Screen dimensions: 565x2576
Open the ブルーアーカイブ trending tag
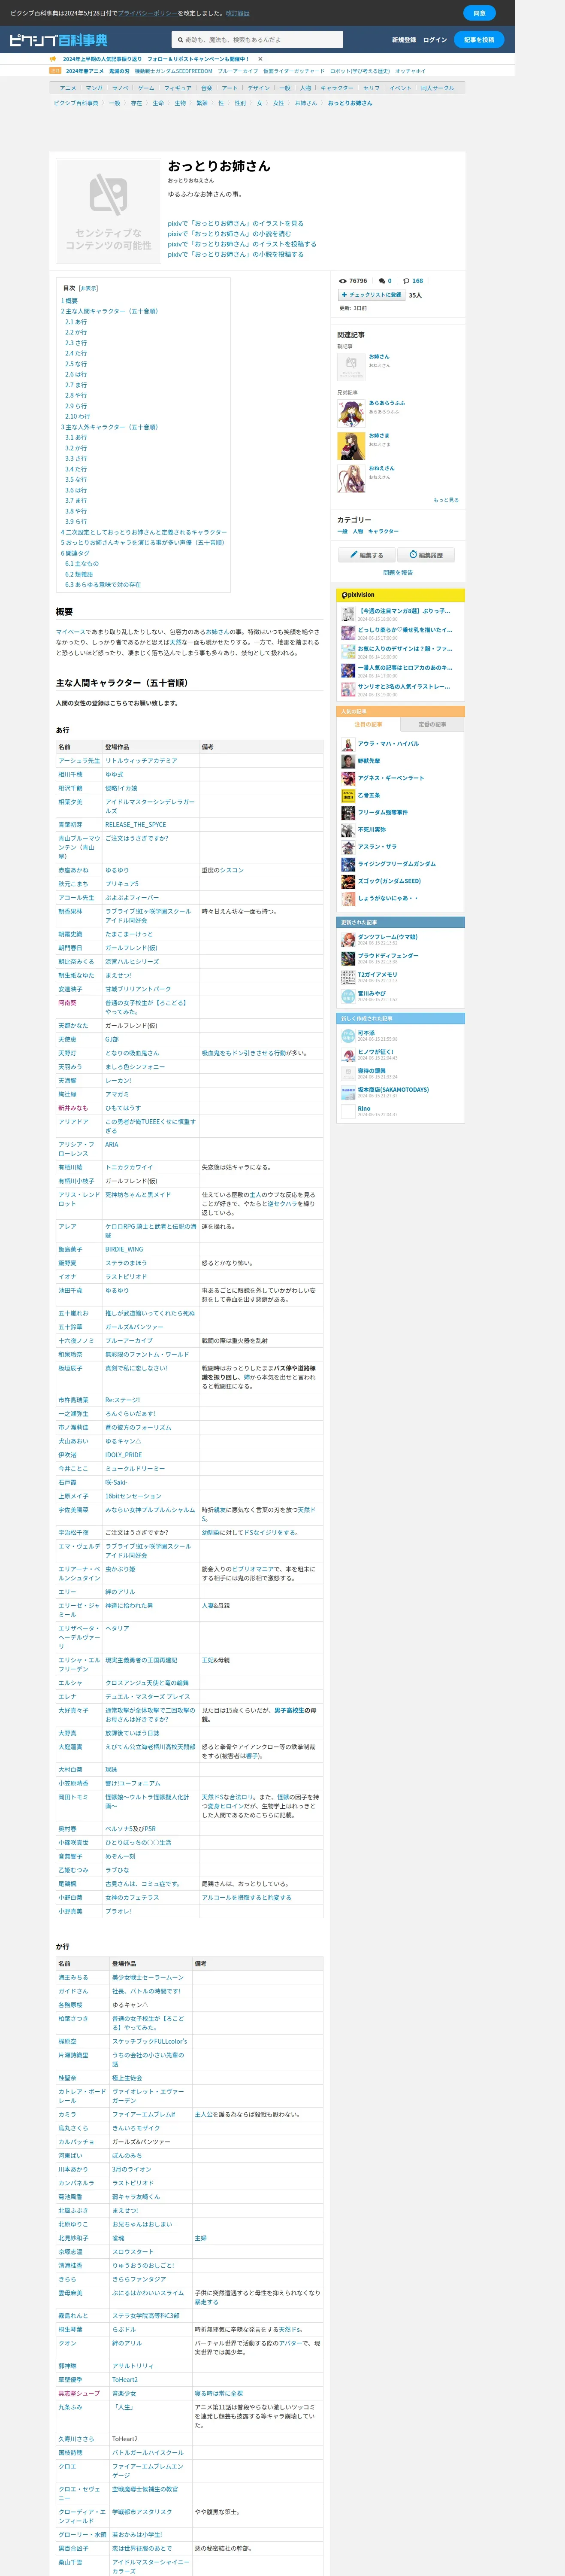point(238,71)
